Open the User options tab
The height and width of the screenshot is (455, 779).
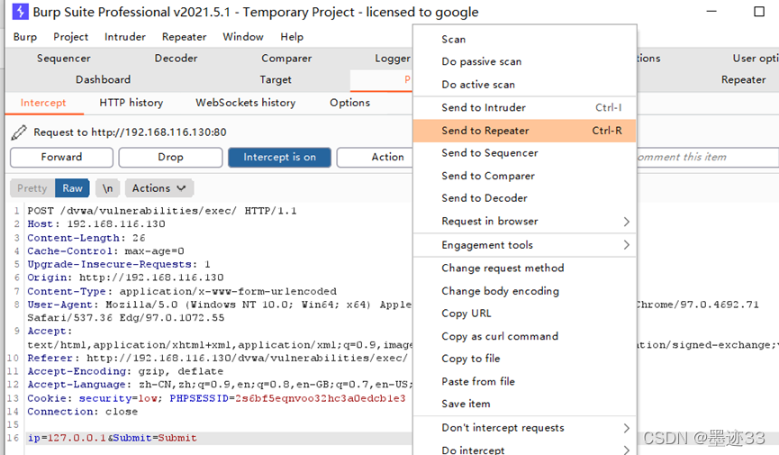(x=756, y=59)
